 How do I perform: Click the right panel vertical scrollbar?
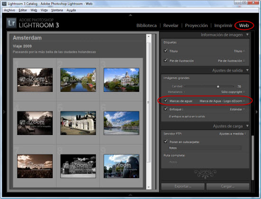pos(252,158)
